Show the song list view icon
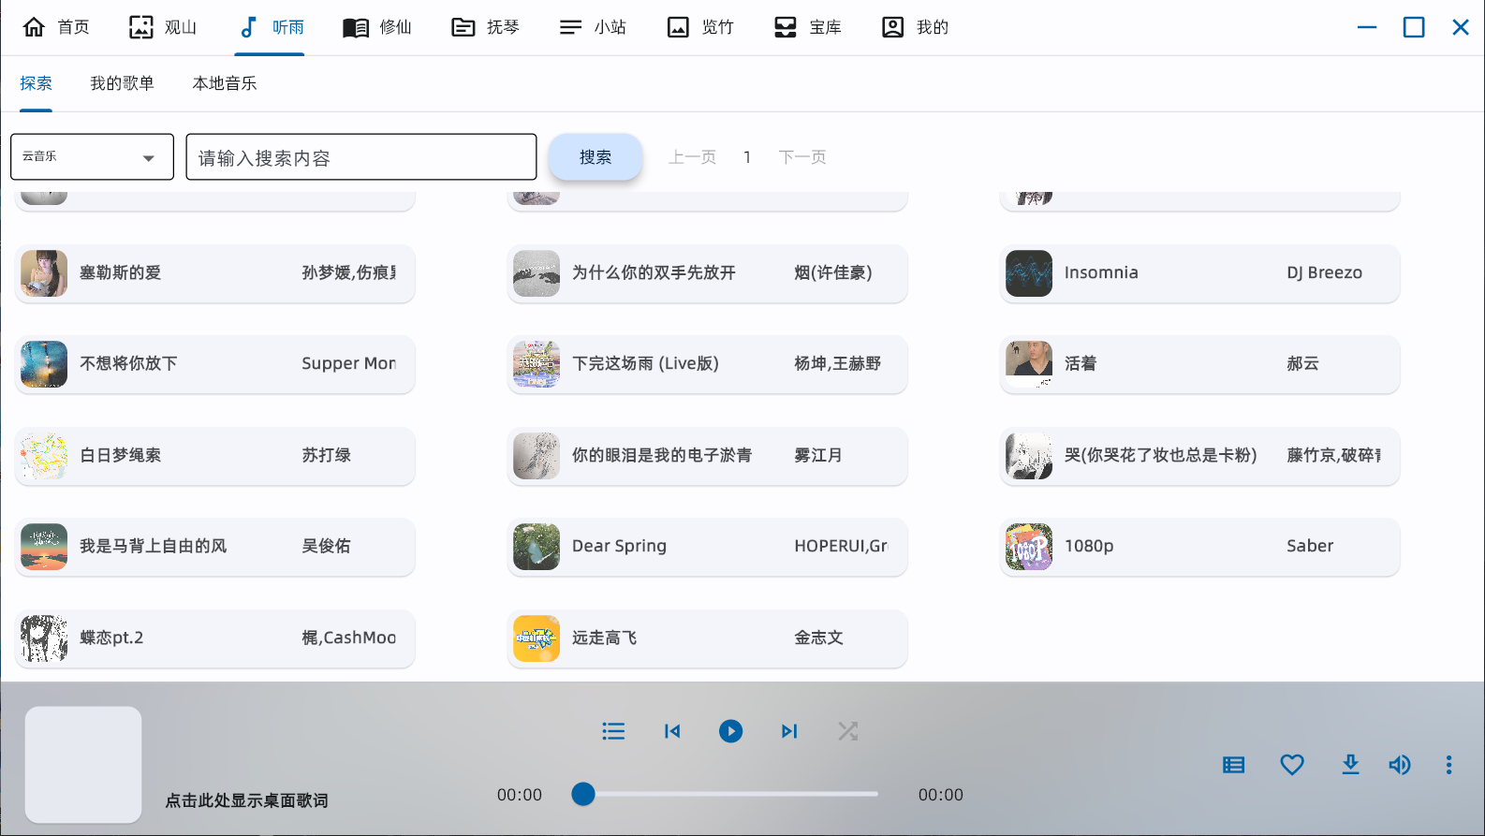Image resolution: width=1485 pixels, height=836 pixels. coord(1234,765)
